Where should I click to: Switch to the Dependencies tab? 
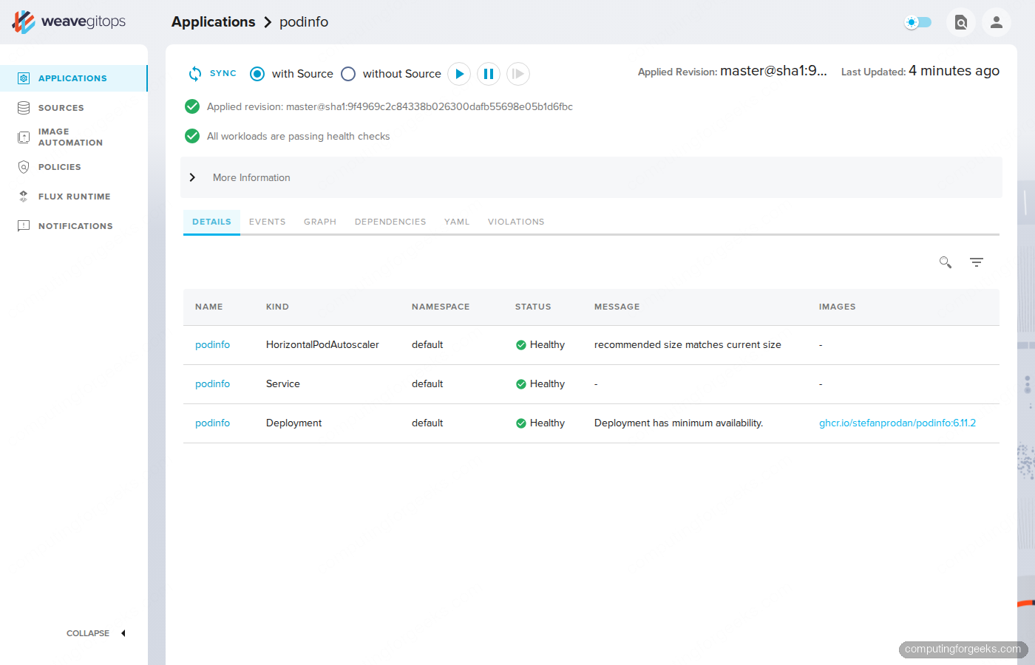point(390,222)
